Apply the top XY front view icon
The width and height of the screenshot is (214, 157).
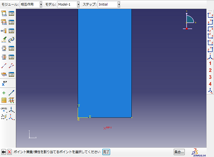pos(210,15)
